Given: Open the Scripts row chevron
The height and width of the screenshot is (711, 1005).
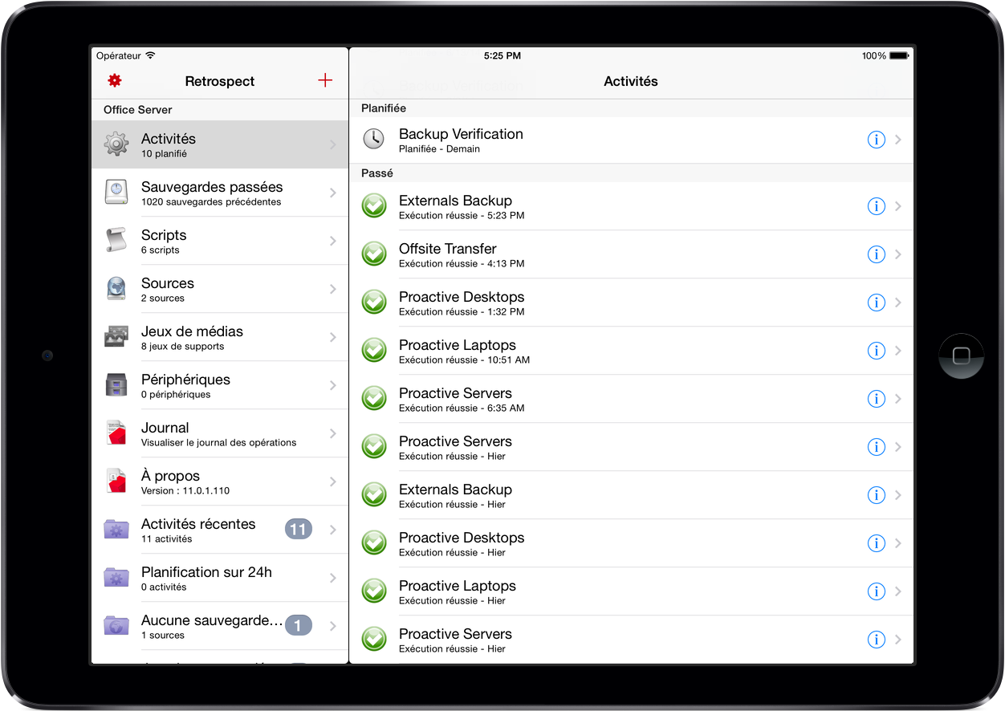Looking at the screenshot, I should pos(333,241).
